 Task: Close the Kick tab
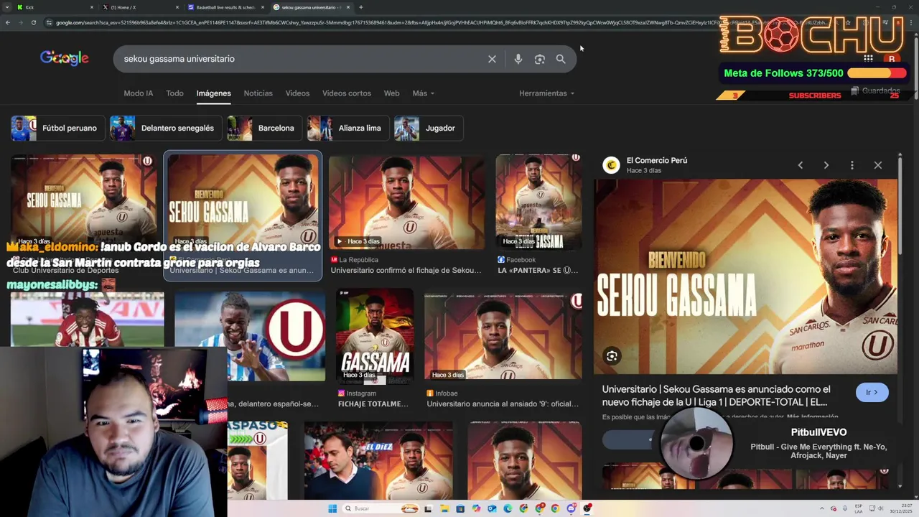[x=92, y=7]
